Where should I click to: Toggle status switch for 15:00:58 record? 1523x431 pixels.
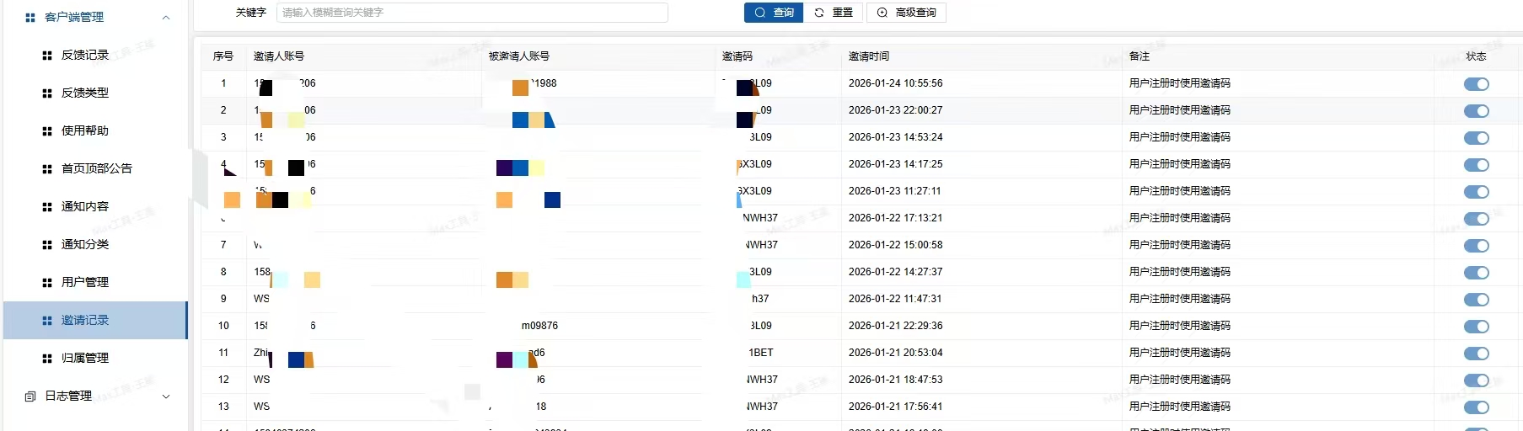pyautogui.click(x=1477, y=246)
